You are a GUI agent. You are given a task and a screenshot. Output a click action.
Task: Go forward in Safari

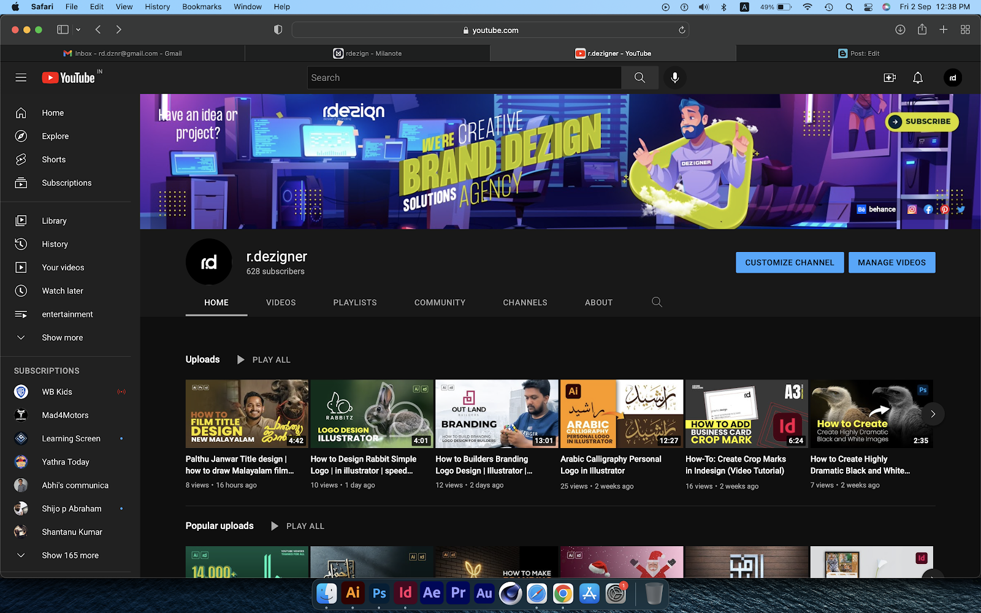click(x=119, y=29)
